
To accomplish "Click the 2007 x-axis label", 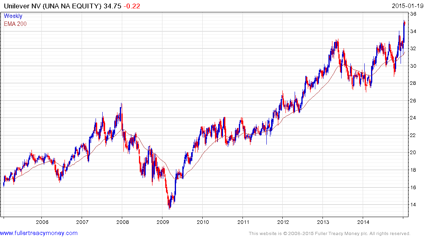I will coord(82,222).
